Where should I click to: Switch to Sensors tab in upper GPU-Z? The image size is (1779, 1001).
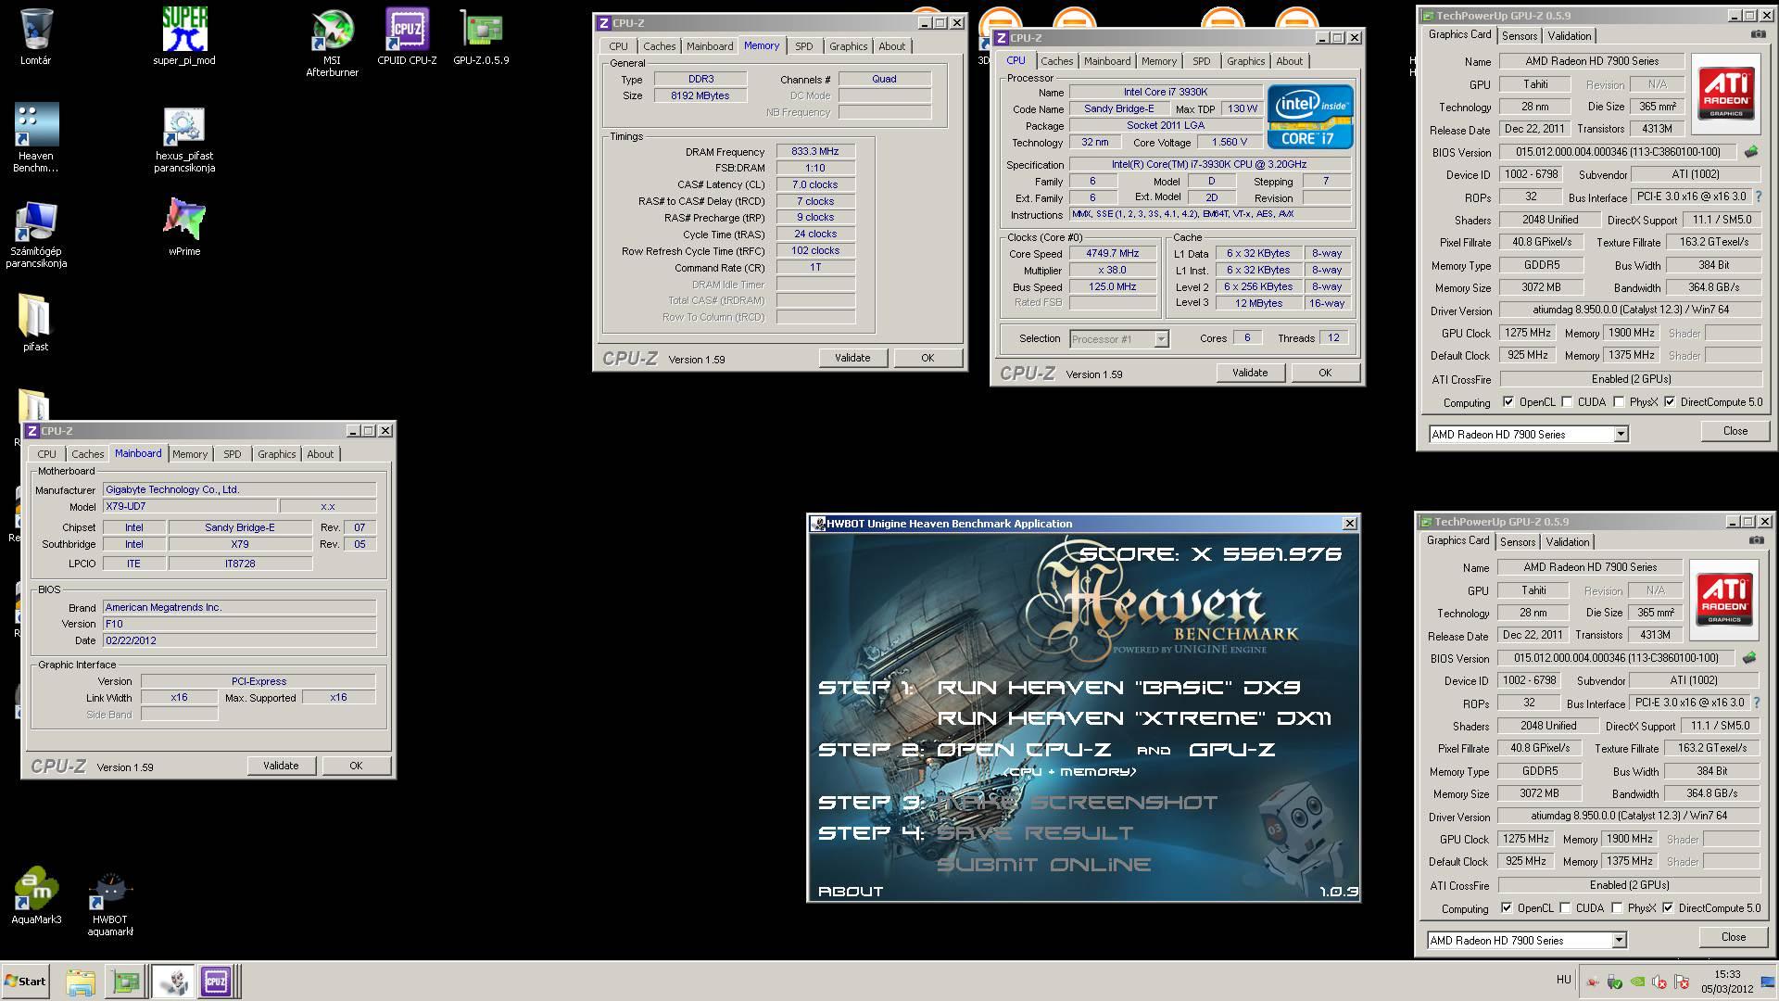[1520, 36]
